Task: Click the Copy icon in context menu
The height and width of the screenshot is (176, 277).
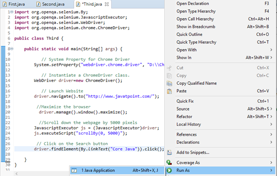Action: point(169,76)
